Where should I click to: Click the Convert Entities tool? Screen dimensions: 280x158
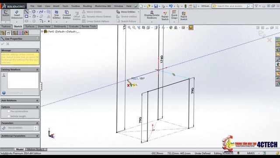[66, 14]
